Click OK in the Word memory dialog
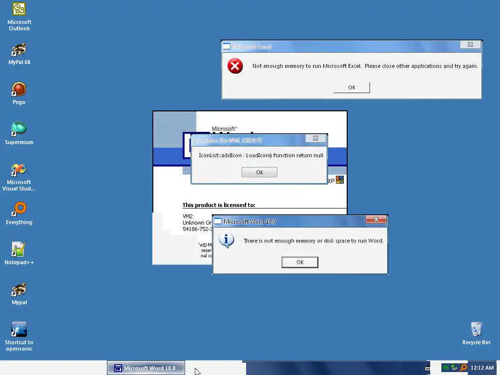The image size is (500, 375). coord(300,262)
